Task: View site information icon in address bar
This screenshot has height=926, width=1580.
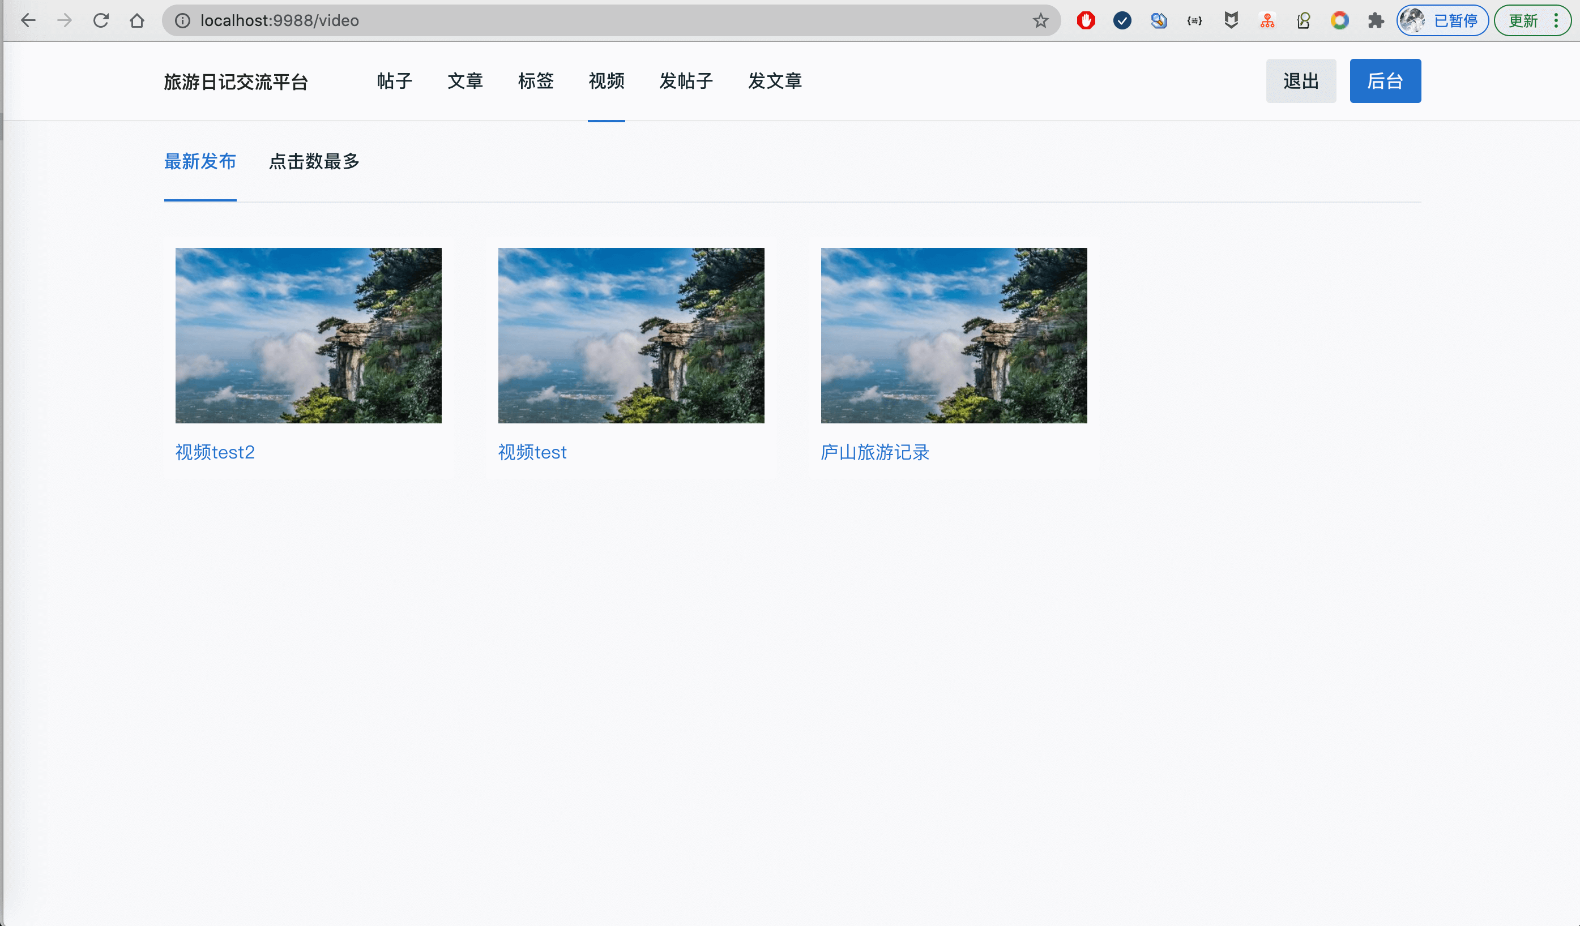Action: (x=182, y=21)
